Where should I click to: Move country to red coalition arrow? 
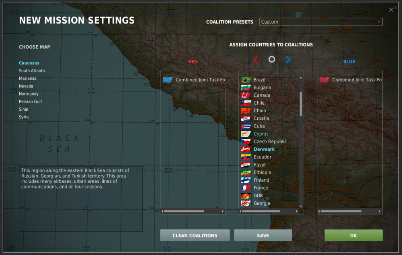click(255, 60)
